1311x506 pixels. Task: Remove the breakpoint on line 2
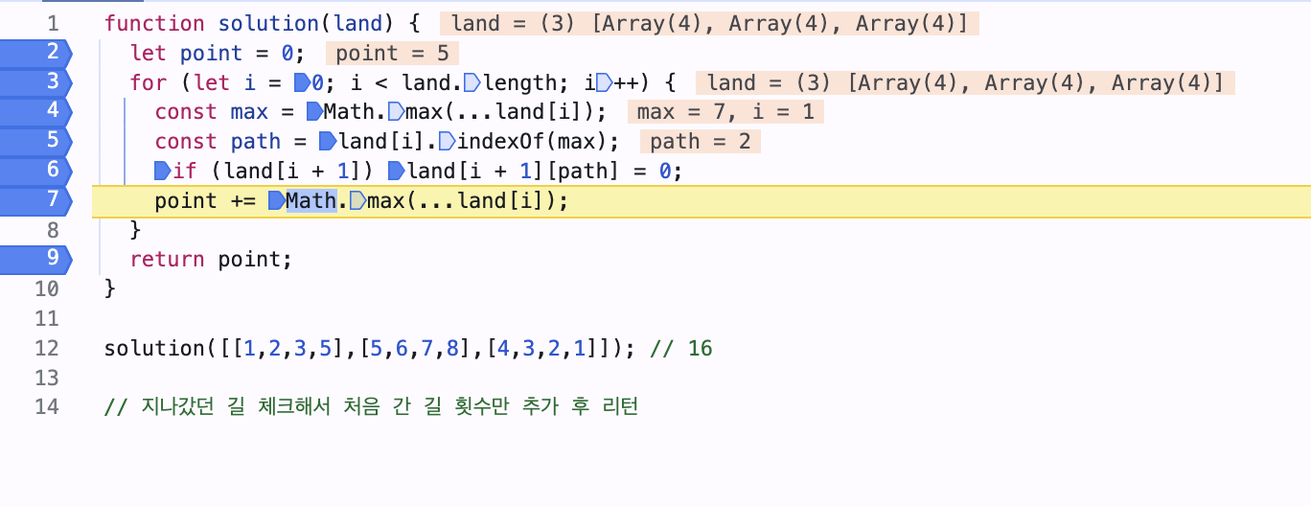tap(36, 53)
